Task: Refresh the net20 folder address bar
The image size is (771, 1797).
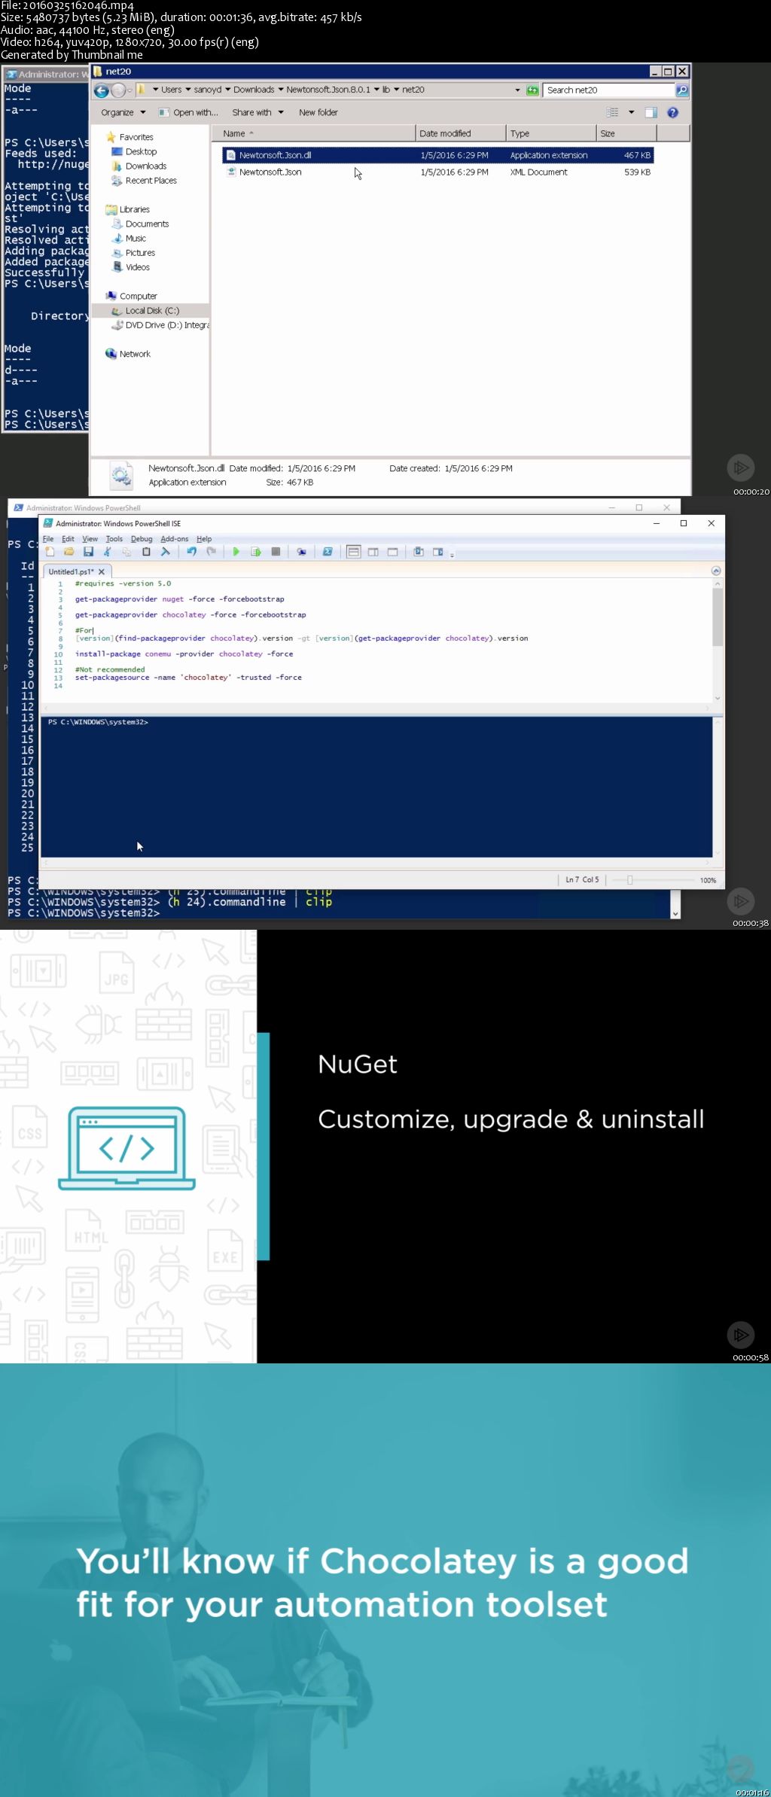Action: pyautogui.click(x=532, y=90)
